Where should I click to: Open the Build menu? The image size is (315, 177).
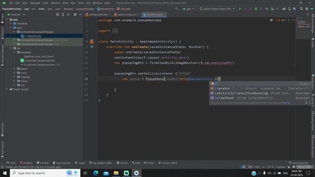pyautogui.click(x=65, y=3)
